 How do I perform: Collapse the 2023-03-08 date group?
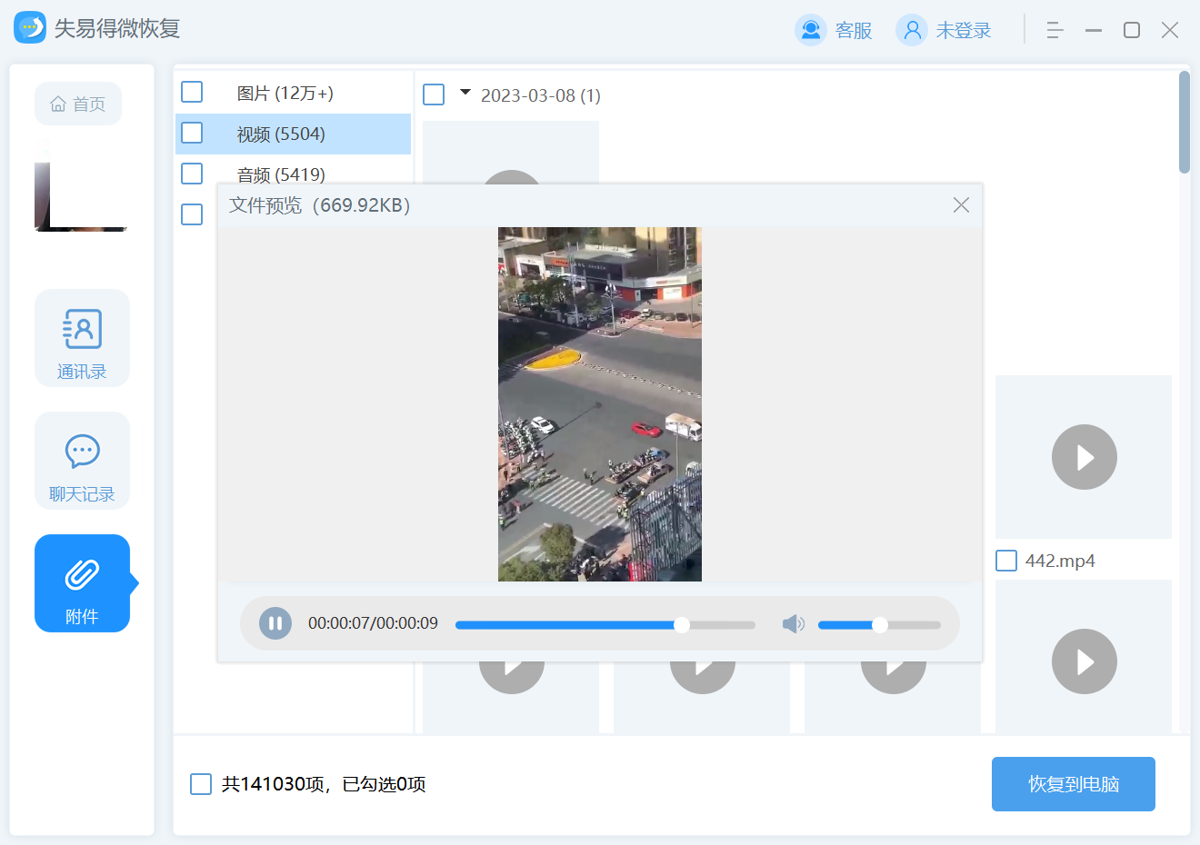point(465,93)
